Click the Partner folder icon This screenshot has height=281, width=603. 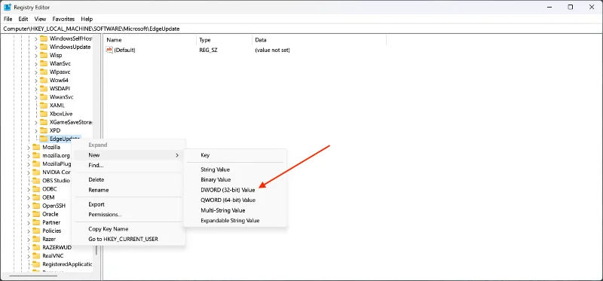[36, 222]
